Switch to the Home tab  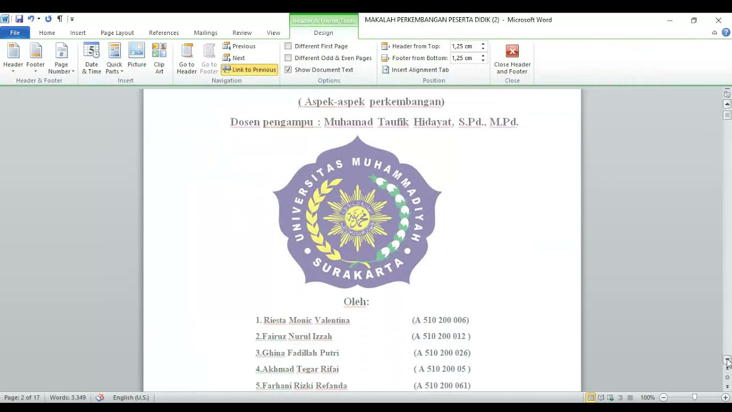point(47,33)
